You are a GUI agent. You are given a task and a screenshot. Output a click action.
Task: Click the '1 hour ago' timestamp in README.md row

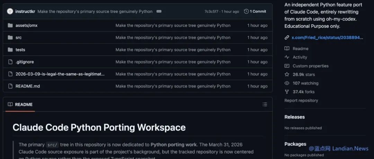coord(257,86)
